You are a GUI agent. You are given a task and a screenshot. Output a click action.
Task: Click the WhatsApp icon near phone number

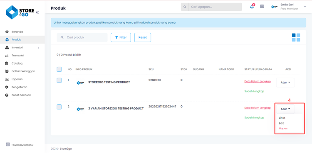tap(8, 144)
